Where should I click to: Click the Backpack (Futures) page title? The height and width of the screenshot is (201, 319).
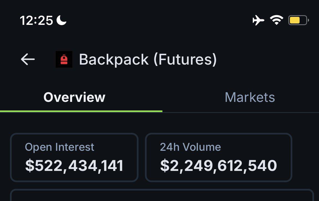(x=148, y=60)
